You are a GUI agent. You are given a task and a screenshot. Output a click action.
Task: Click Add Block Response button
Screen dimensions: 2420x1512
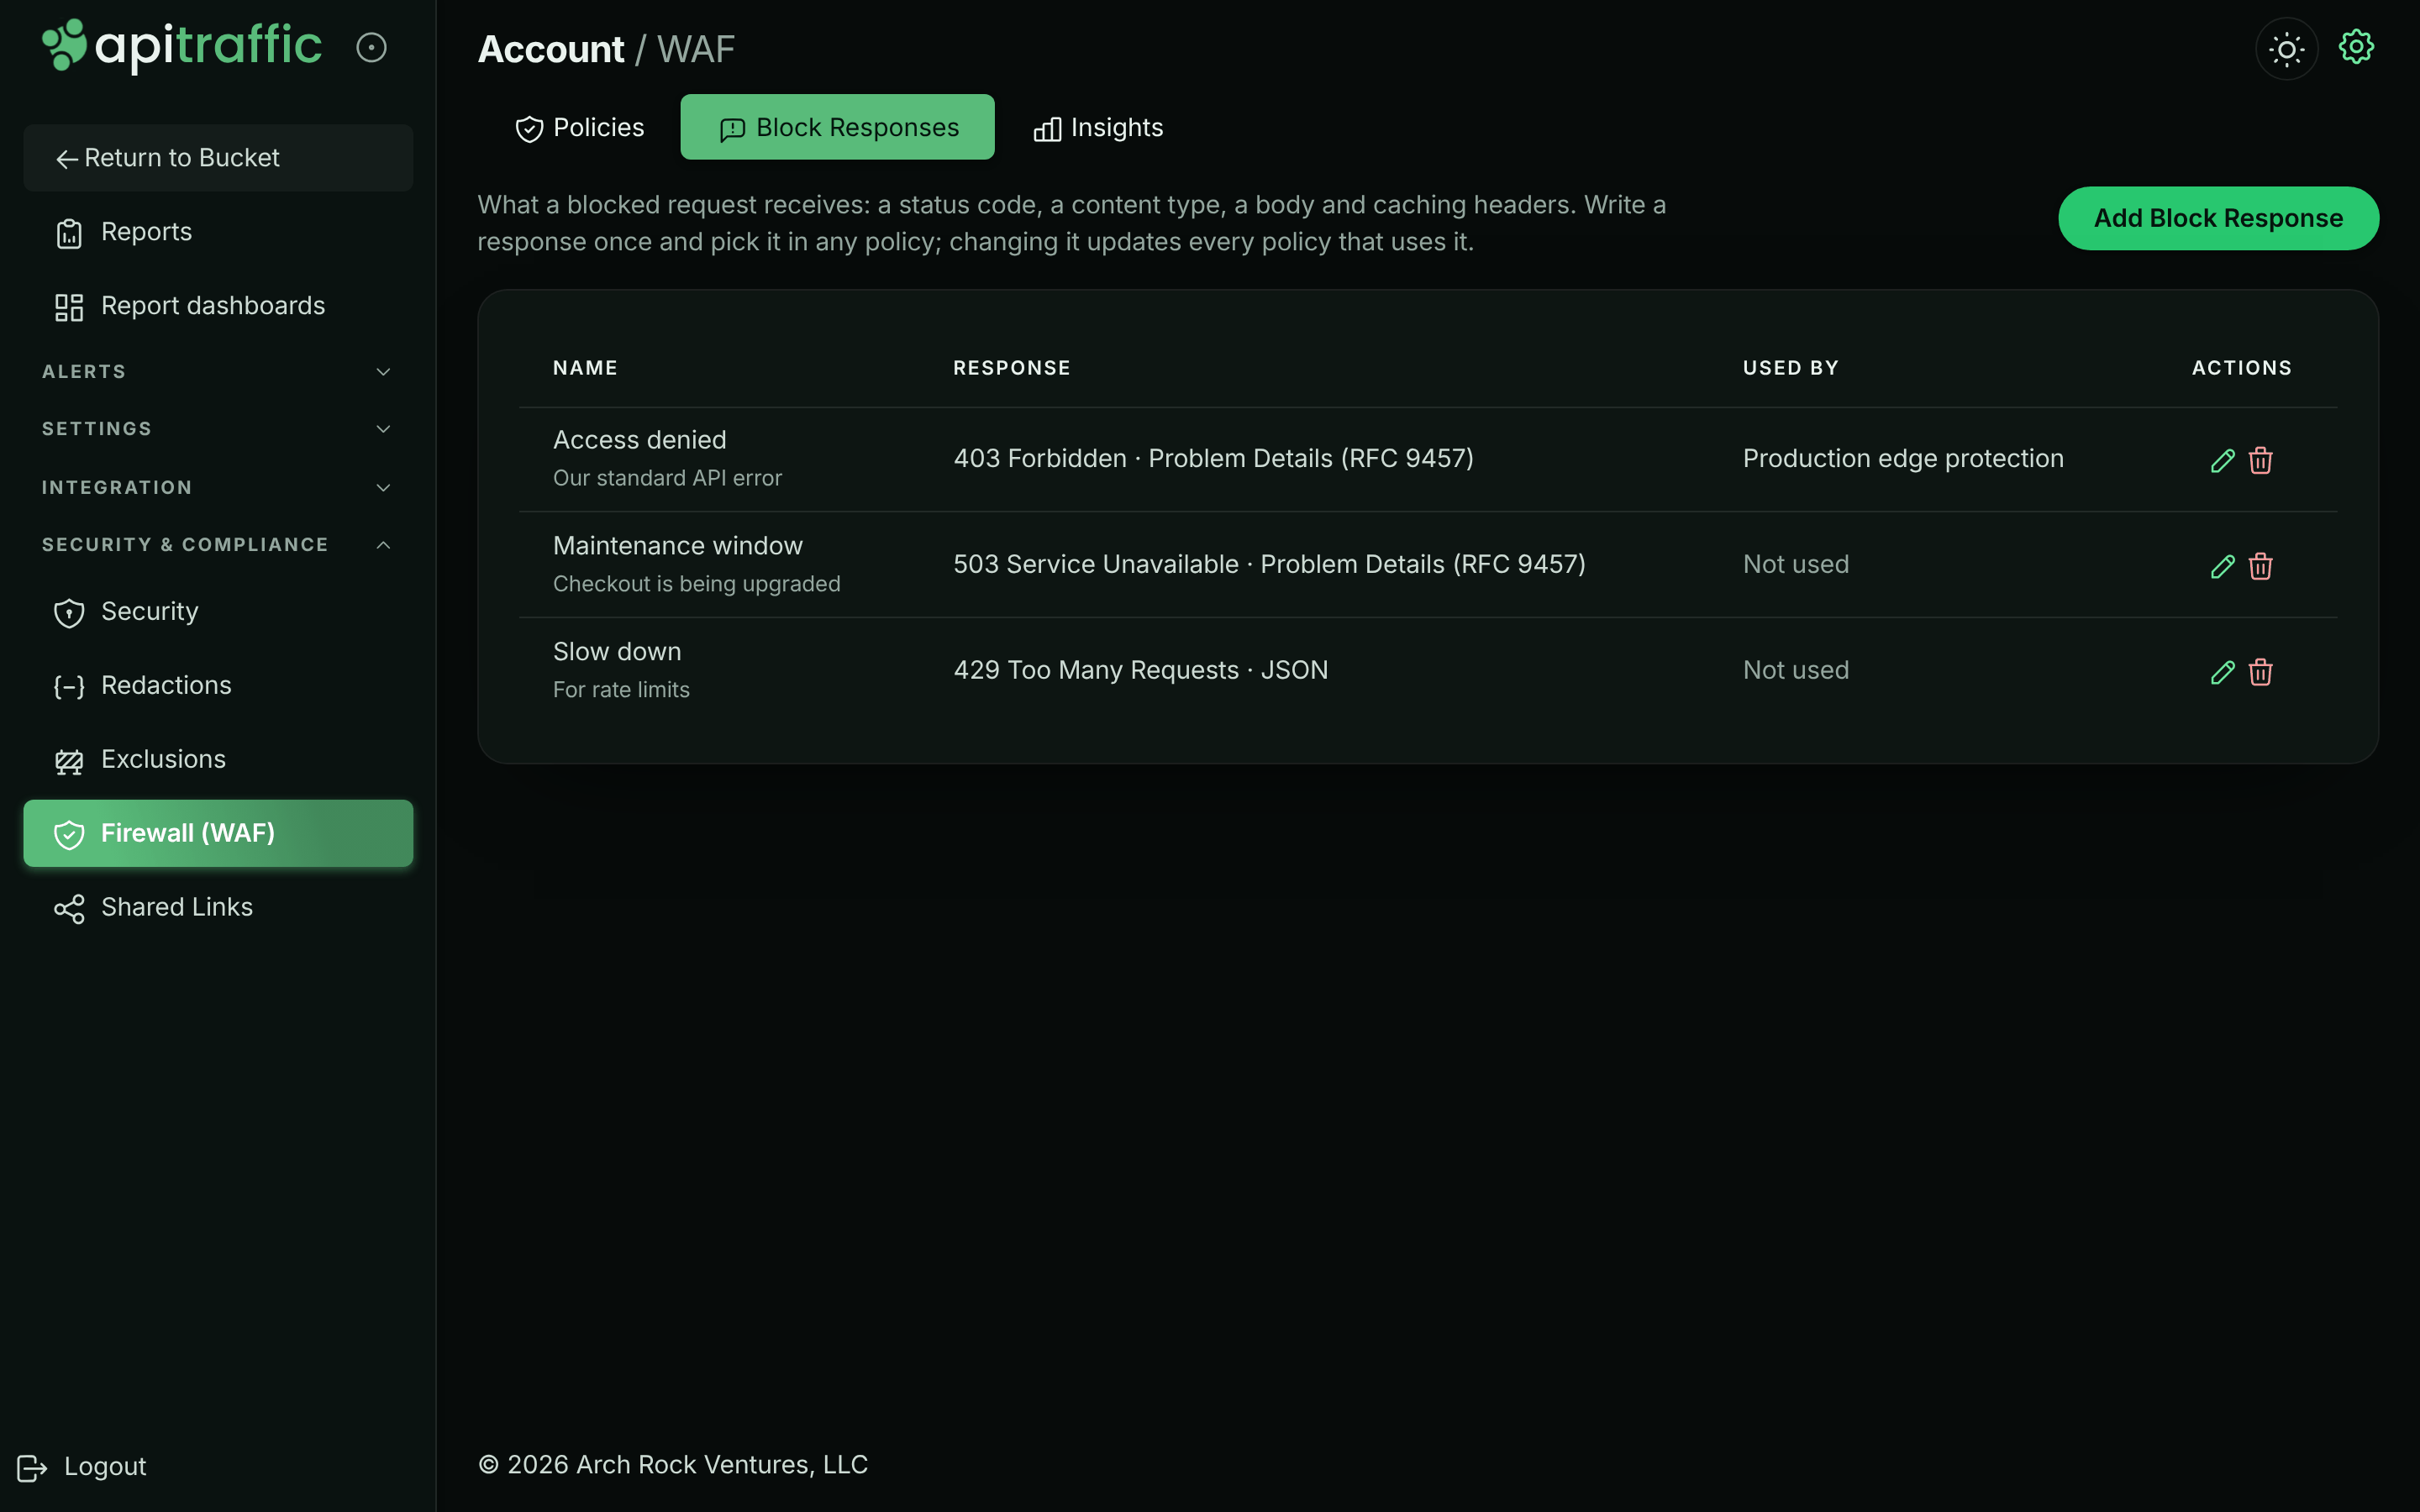[x=2218, y=218]
